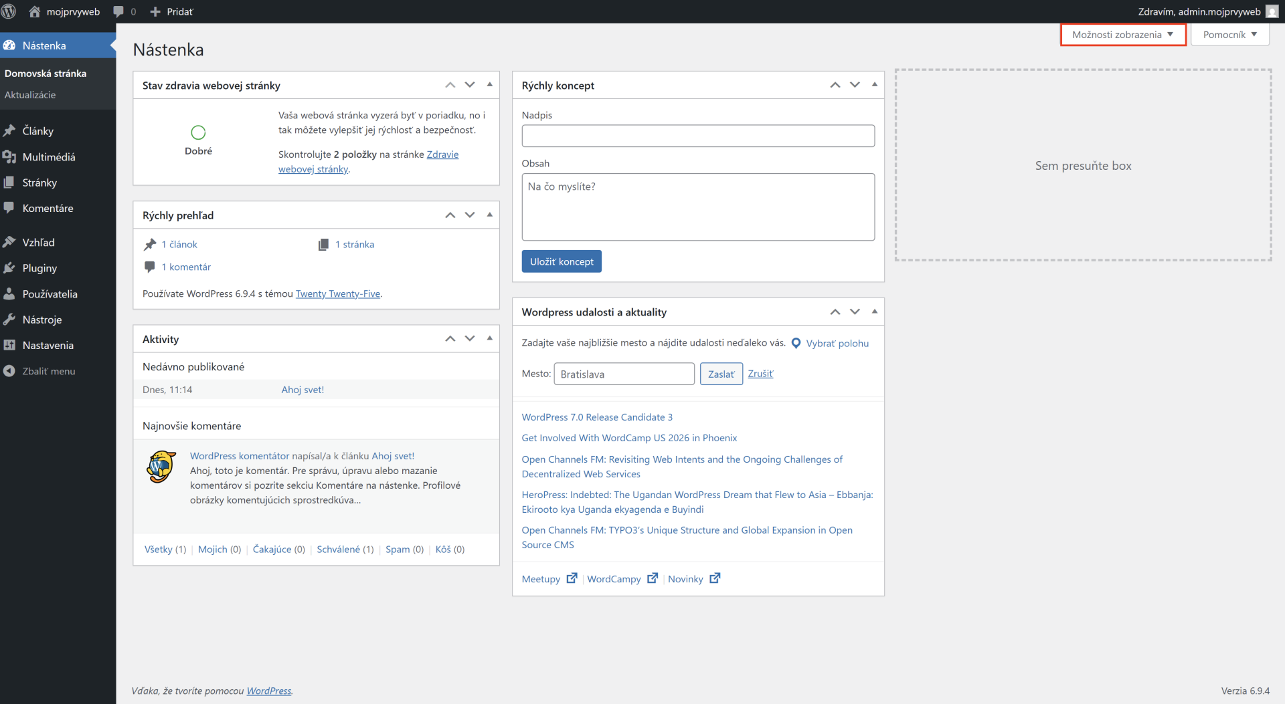Click the Používatelia user icon

[x=9, y=294]
